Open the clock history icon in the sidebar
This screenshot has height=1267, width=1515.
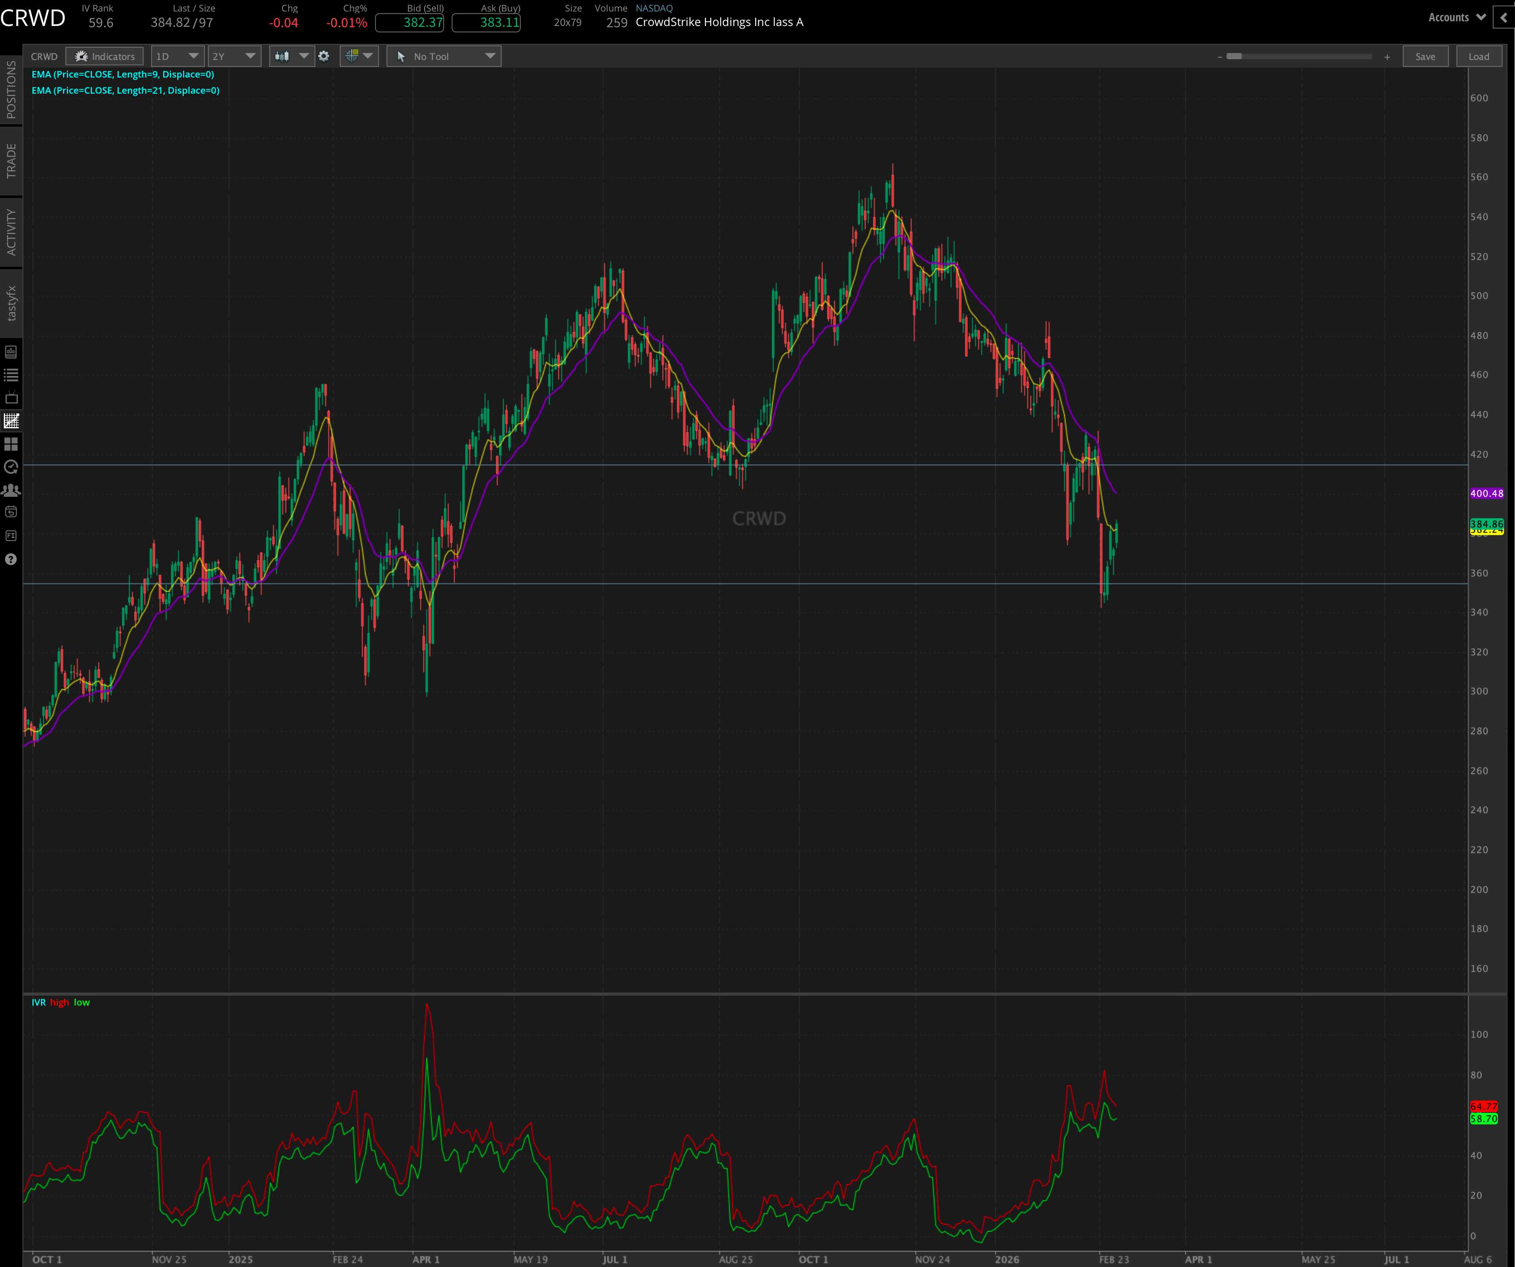click(x=11, y=467)
